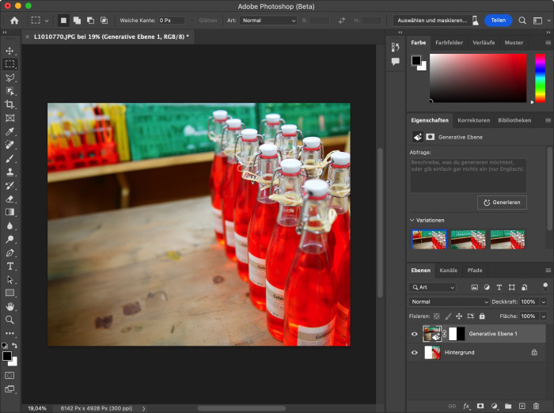Switch to the Verläufe tab
This screenshot has width=554, height=413.
tap(484, 43)
